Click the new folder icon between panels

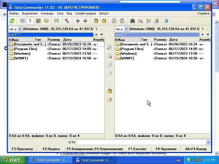[109, 100]
